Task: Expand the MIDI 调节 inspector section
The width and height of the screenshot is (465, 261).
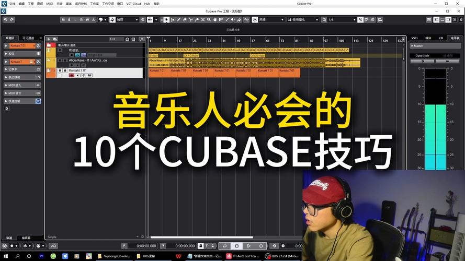Action: coord(6,93)
